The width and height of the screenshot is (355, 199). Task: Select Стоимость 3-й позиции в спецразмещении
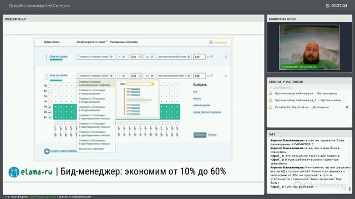tap(96, 108)
